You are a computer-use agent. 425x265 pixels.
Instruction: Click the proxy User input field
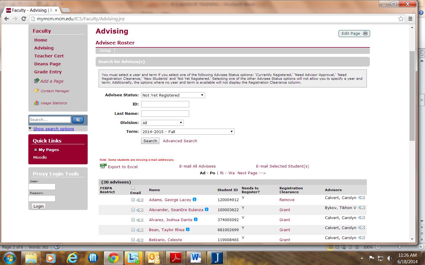coord(42,187)
